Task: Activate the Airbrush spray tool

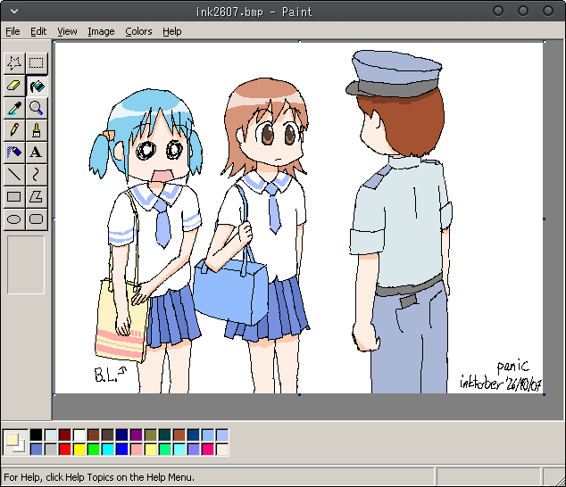Action: 14,153
